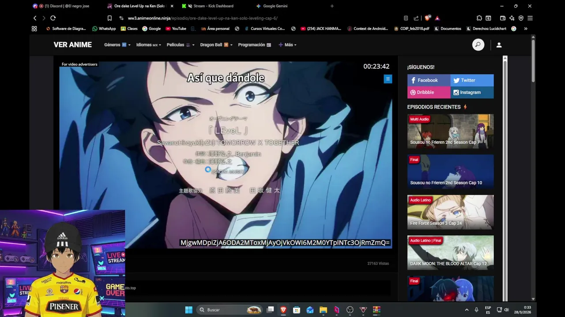The width and height of the screenshot is (565, 317).
Task: Expand the Géneros dropdown menu
Action: tap(117, 44)
